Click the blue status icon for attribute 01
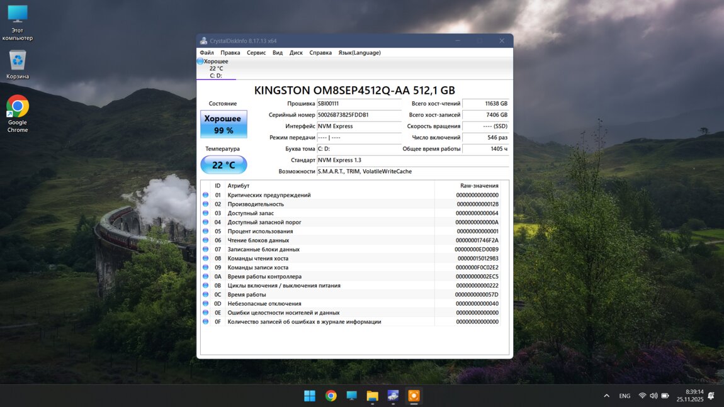724x407 pixels. click(205, 195)
